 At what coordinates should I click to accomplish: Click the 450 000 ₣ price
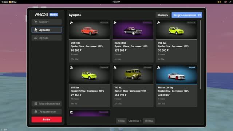(x=164, y=95)
